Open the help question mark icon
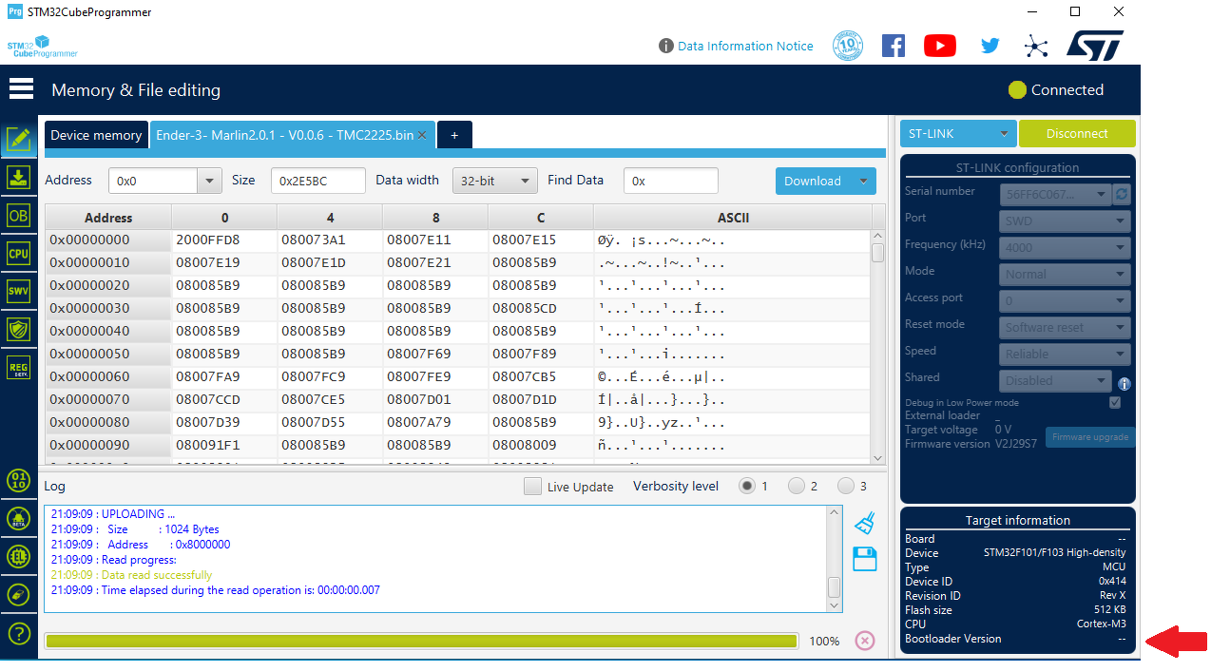The width and height of the screenshot is (1211, 672). pos(19,633)
